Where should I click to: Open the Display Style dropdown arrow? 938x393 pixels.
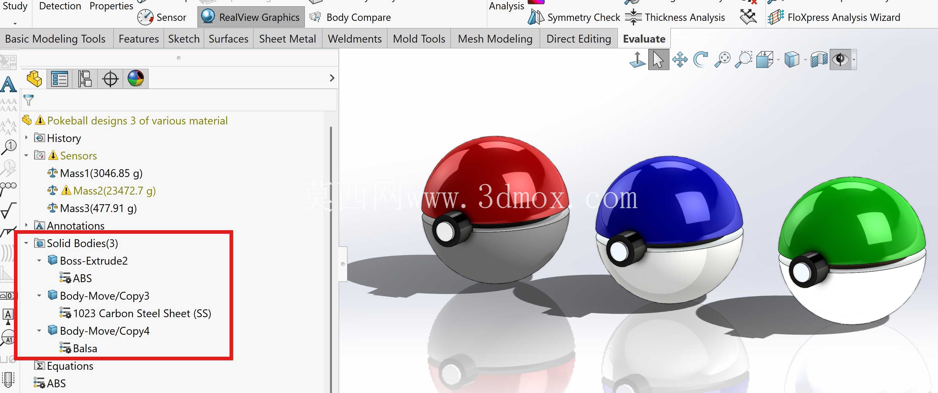click(x=805, y=59)
